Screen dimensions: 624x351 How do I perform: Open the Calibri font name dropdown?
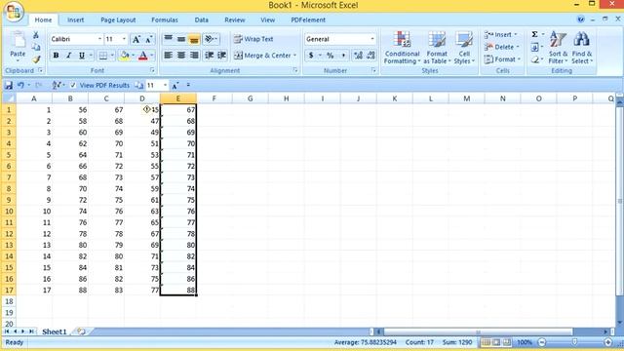99,39
